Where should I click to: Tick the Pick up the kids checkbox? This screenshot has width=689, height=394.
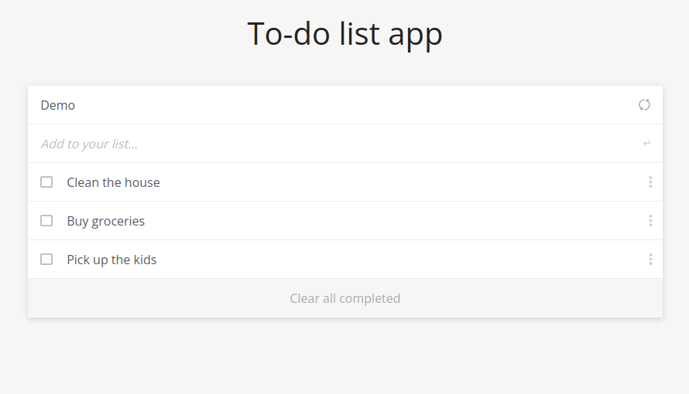46,260
